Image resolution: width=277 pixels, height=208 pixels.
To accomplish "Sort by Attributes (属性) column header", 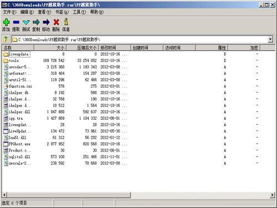I will coord(212,48).
